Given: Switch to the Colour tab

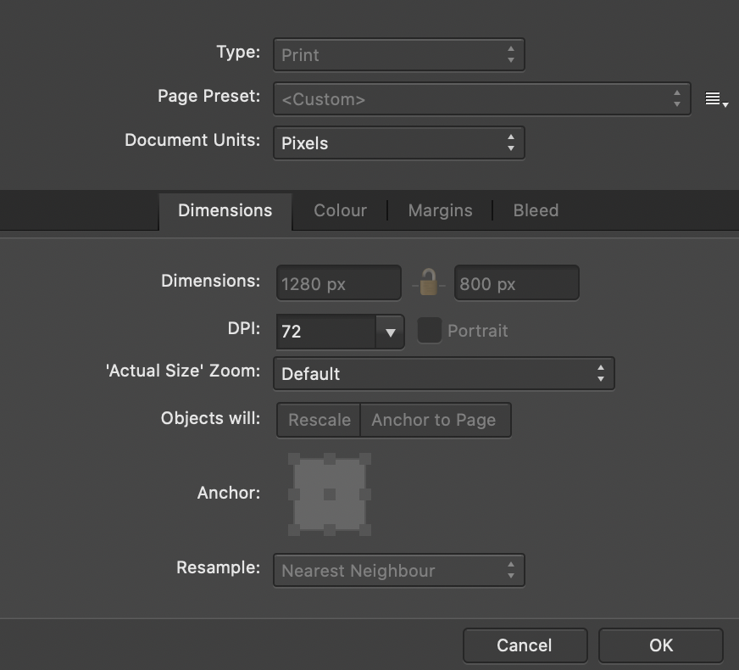Looking at the screenshot, I should (341, 211).
